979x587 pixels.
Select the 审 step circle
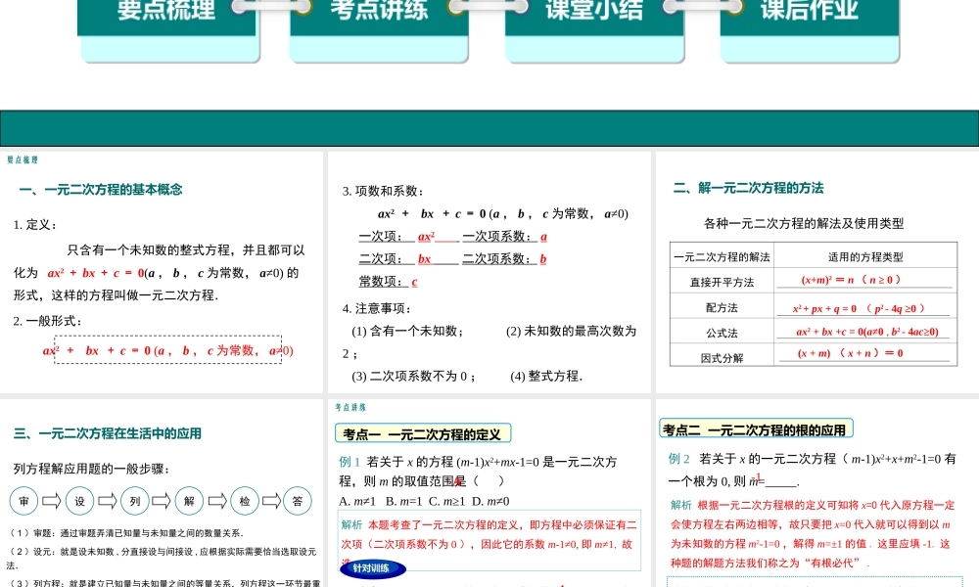23,501
